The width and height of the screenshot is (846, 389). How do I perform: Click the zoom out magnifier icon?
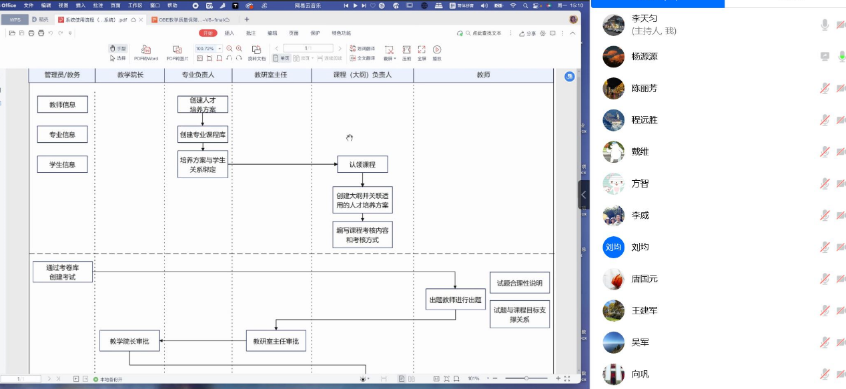(x=230, y=49)
